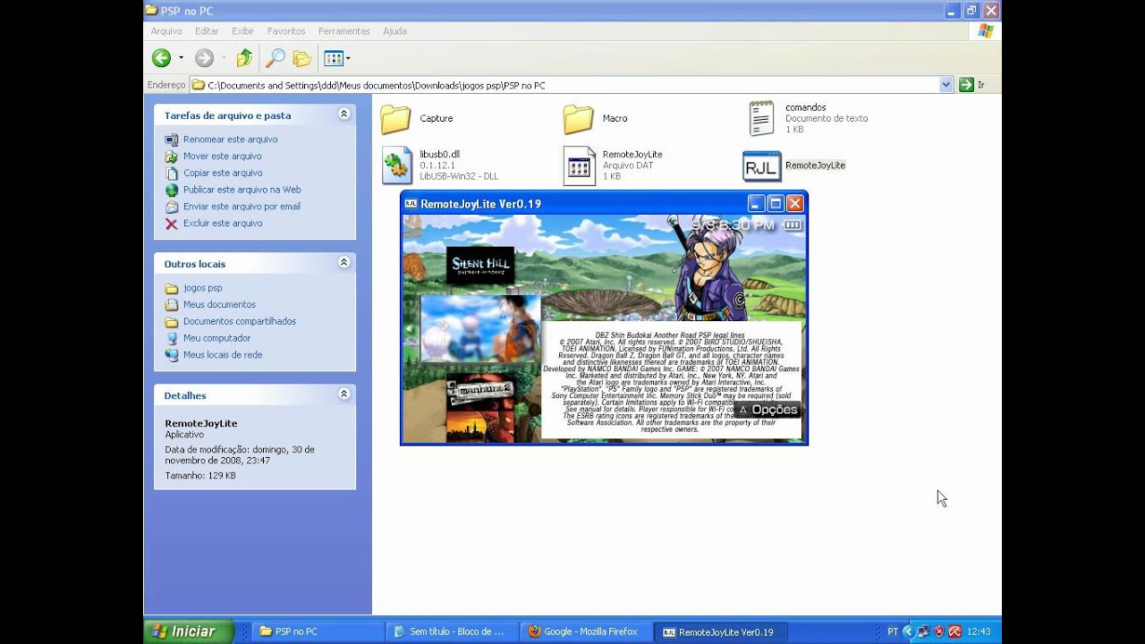1145x644 pixels.
Task: Go back using the green Back arrow
Action: pyautogui.click(x=161, y=58)
